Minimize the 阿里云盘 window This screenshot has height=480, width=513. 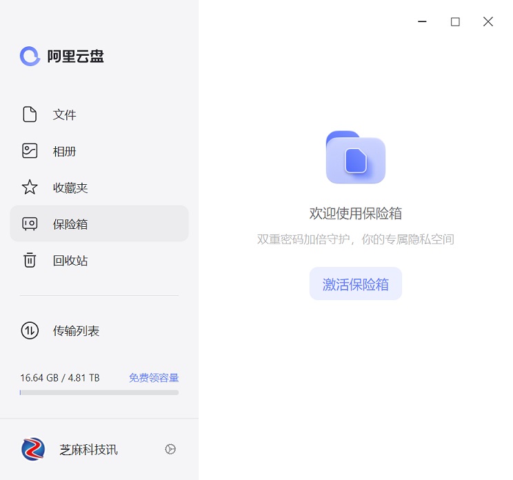(422, 21)
